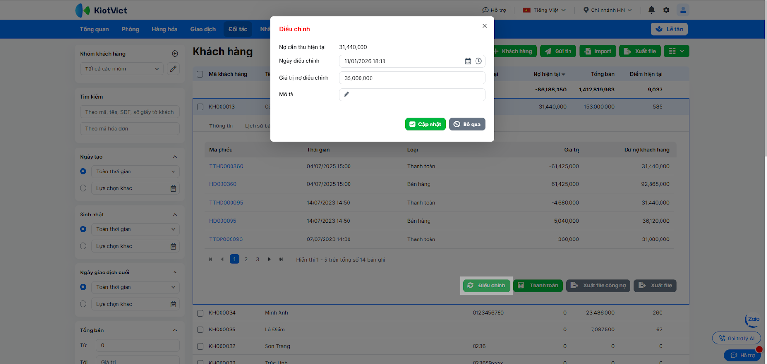Screen dimensions: 767x364
Task: Check the KH000032 row checkbox
Action: (200, 347)
